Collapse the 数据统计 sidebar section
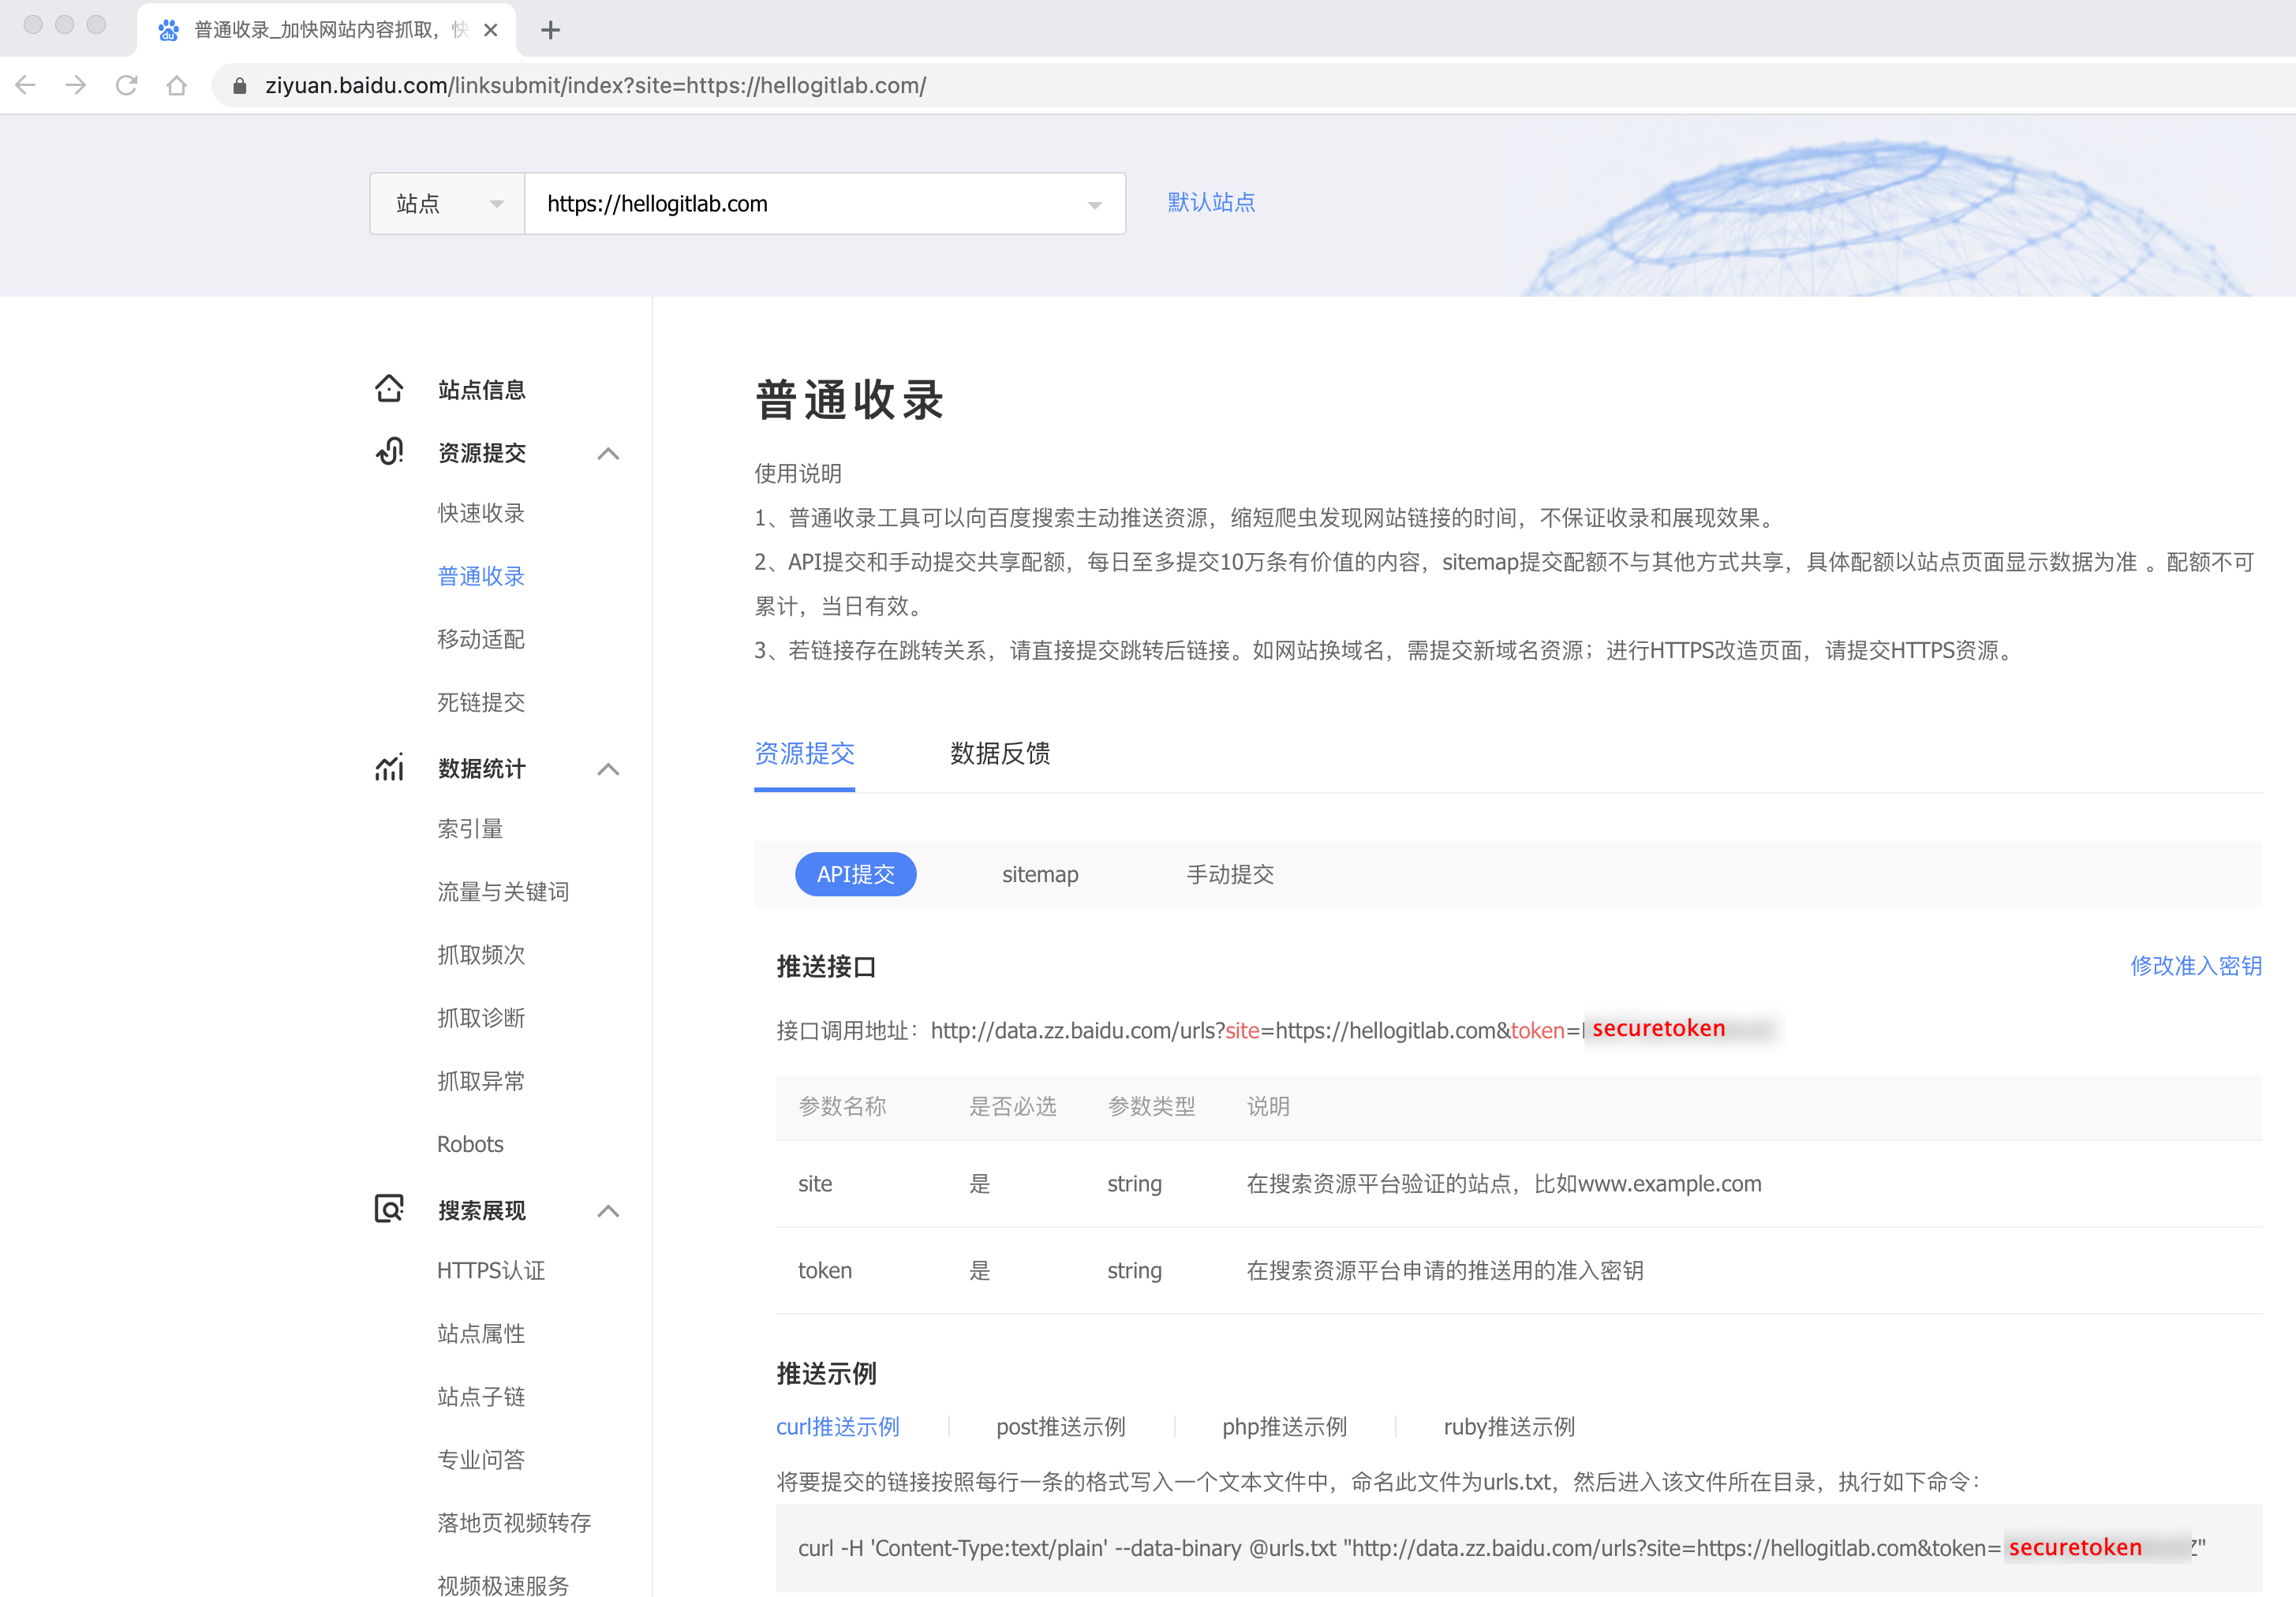This screenshot has height=1597, width=2296. coord(608,769)
